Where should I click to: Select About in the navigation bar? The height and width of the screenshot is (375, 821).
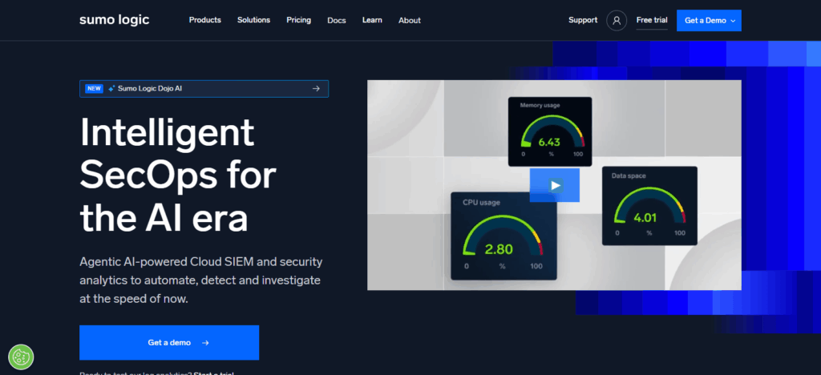(409, 21)
